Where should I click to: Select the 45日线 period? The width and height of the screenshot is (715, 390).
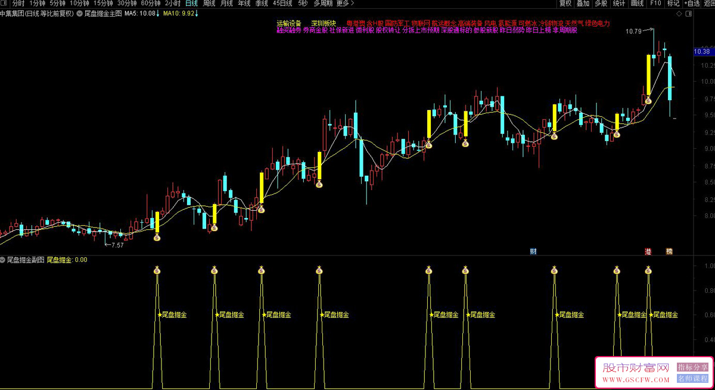pyautogui.click(x=282, y=4)
